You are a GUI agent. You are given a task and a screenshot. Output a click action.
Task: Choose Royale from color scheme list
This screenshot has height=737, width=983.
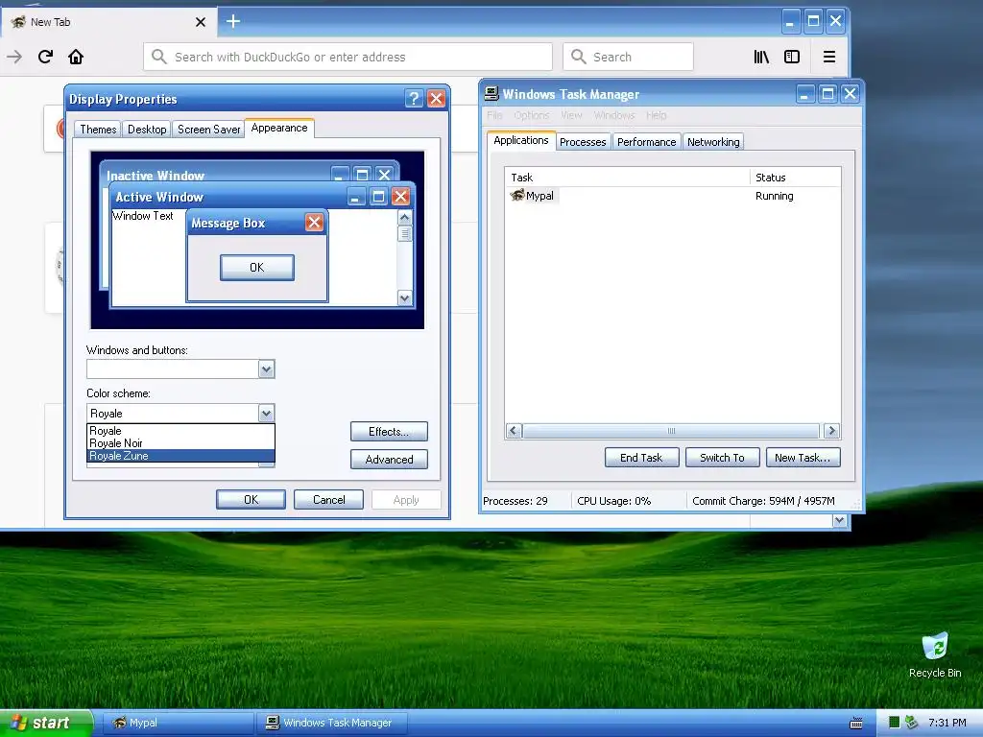(180, 431)
